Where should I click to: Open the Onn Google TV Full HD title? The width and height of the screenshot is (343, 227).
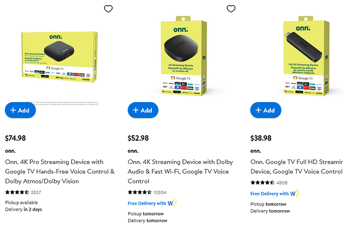[297, 167]
